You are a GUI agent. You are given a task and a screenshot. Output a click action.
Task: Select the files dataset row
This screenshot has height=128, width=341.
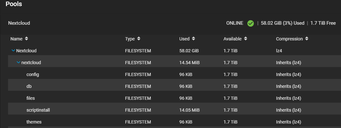174,98
